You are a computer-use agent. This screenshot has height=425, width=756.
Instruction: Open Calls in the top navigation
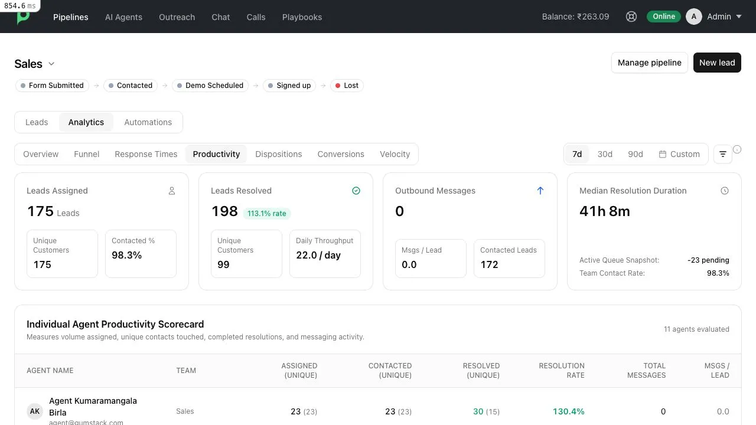point(256,17)
